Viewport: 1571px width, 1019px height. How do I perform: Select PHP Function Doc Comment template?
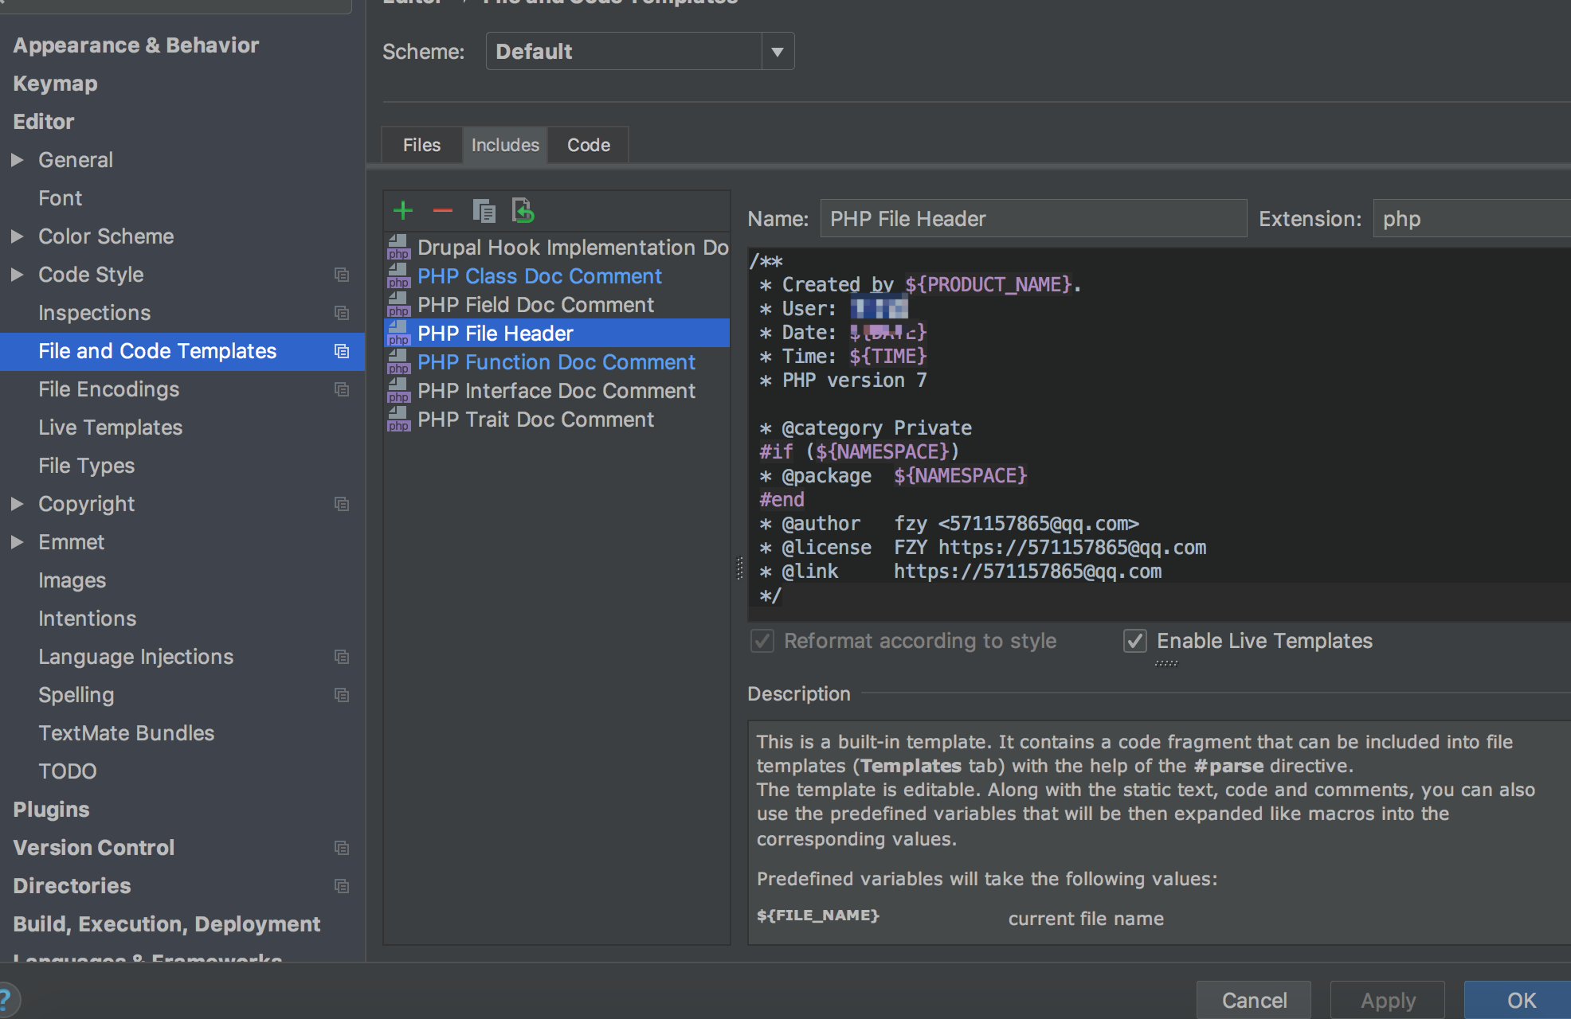pyautogui.click(x=556, y=362)
